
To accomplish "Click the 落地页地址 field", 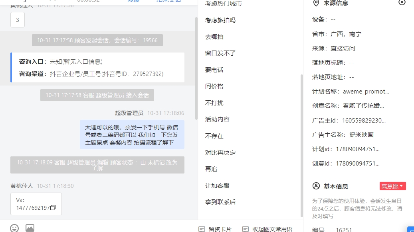I will (x=333, y=77).
